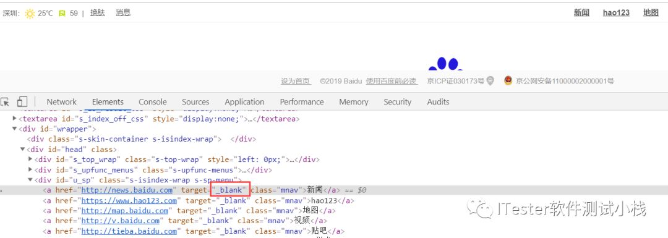
Task: Click the sun weather icon
Action: coord(30,13)
